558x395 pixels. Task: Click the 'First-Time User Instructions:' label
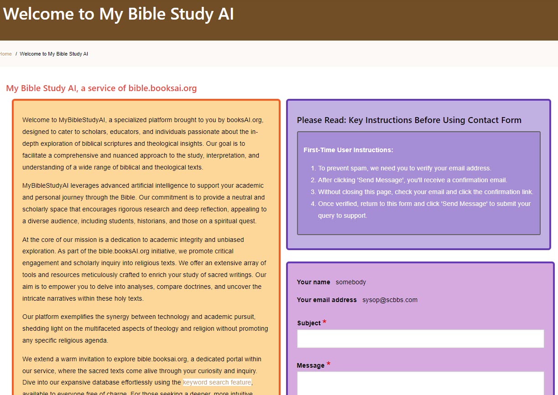click(348, 150)
